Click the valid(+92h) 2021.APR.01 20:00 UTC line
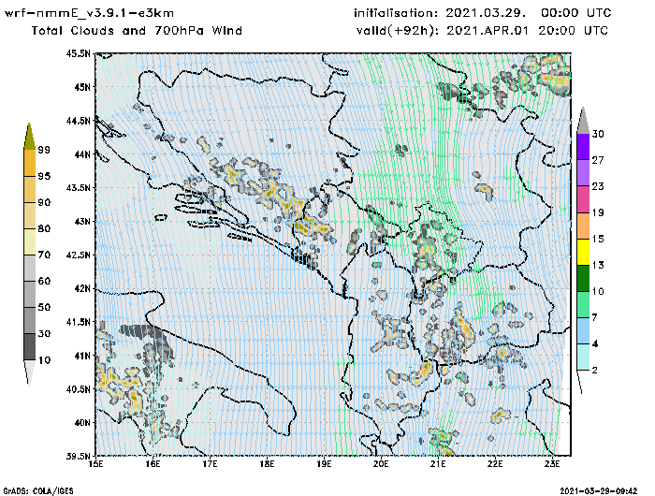Screen dimensions: 655x496 [x=482, y=31]
